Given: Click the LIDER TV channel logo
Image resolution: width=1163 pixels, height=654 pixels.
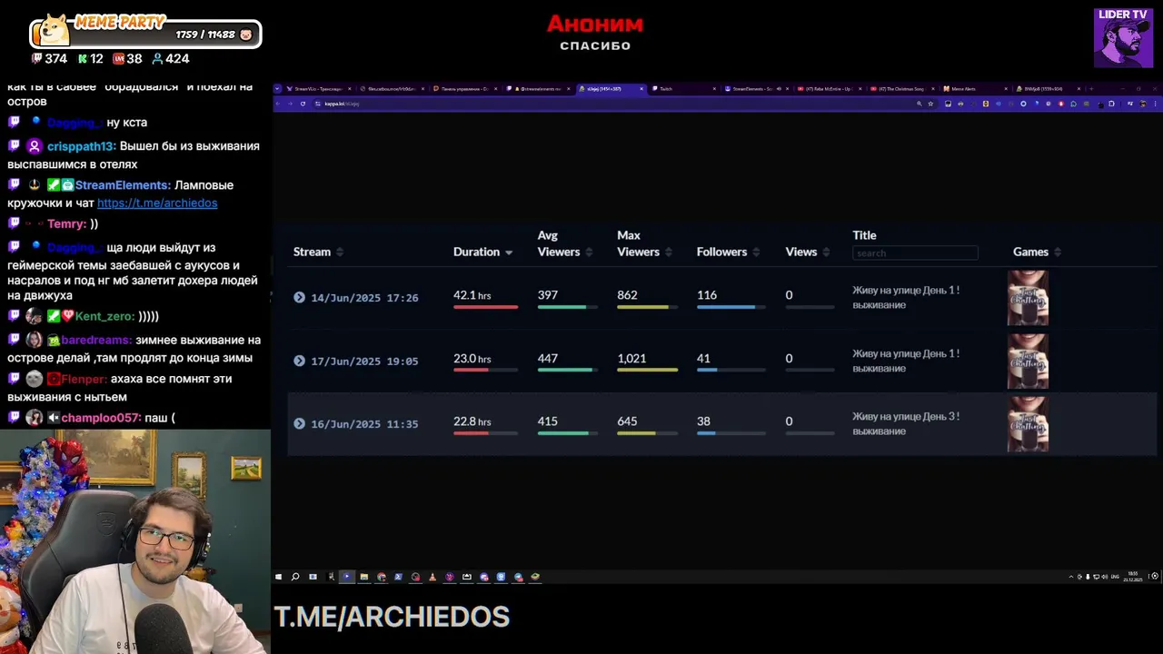Looking at the screenshot, I should tap(1123, 38).
